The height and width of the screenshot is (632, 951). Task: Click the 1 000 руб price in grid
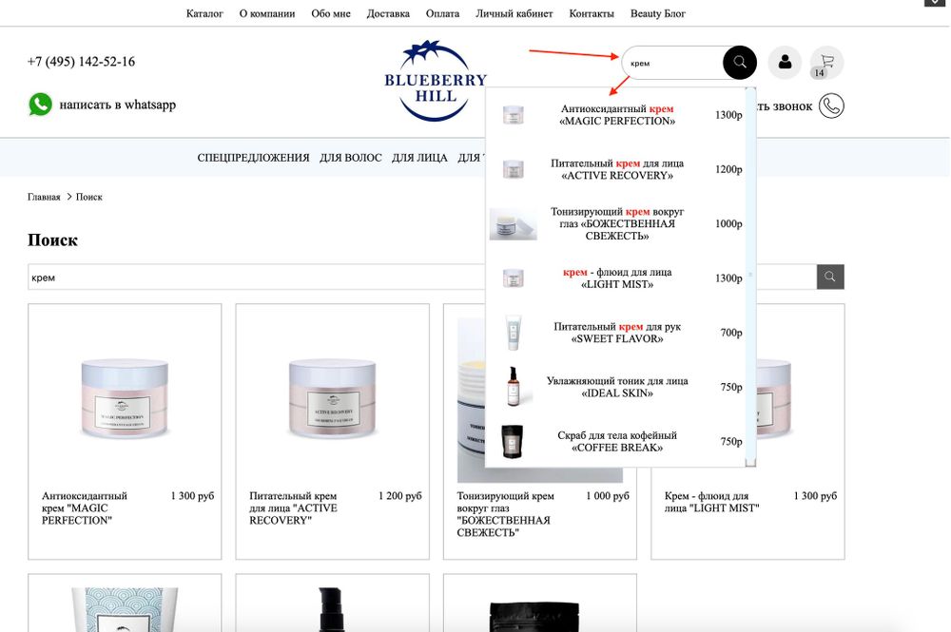[607, 496]
